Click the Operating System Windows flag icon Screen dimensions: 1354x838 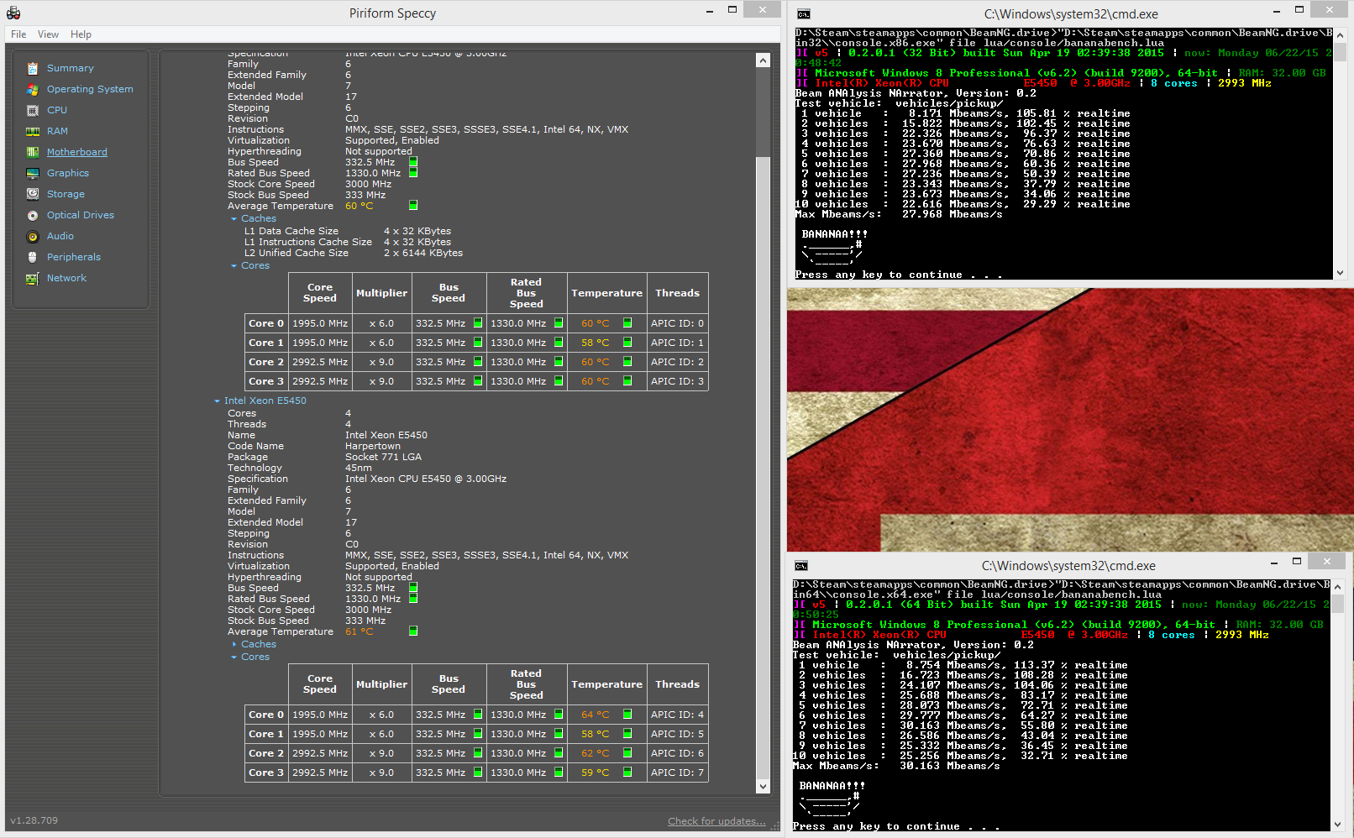pyautogui.click(x=33, y=89)
